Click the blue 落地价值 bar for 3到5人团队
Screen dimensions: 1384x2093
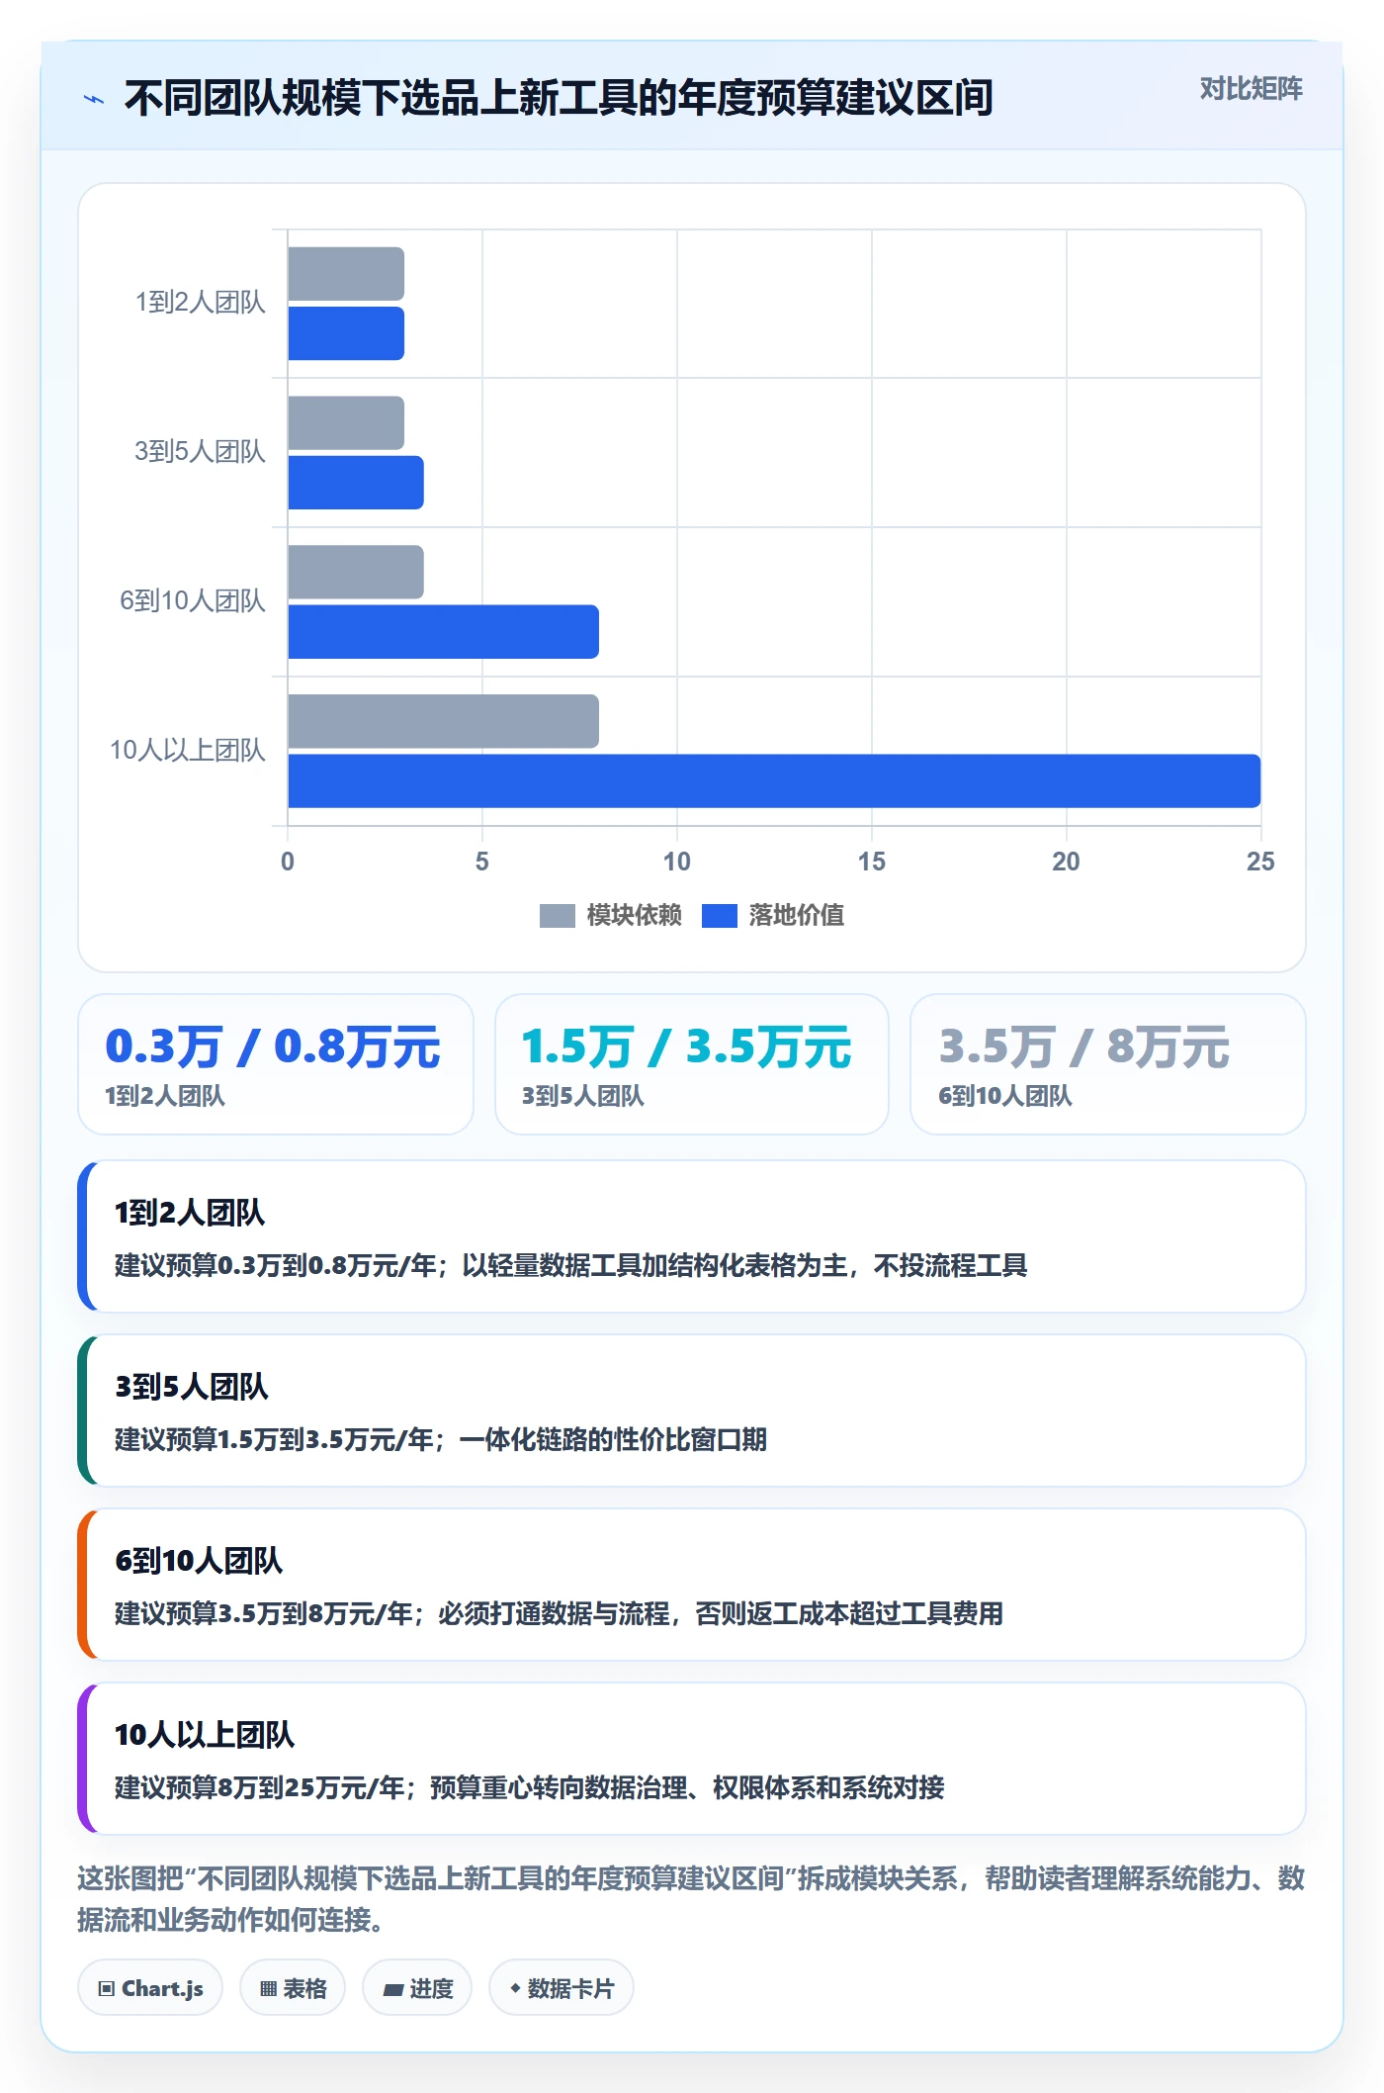356,483
